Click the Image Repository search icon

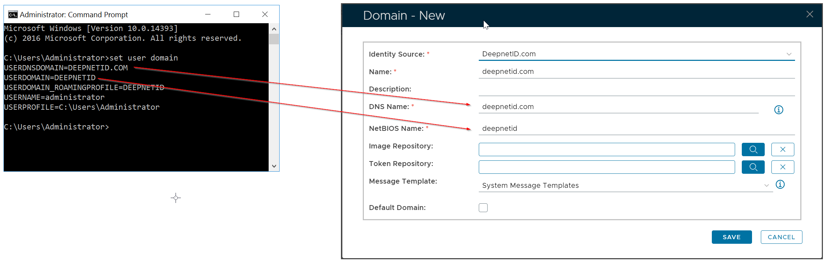[x=753, y=149]
